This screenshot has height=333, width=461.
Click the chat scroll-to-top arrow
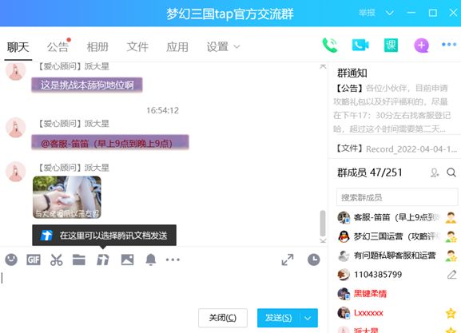coord(323,67)
